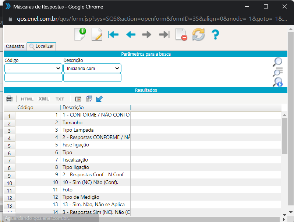Select the Localizar tab
This screenshot has height=222, width=294.
point(42,46)
